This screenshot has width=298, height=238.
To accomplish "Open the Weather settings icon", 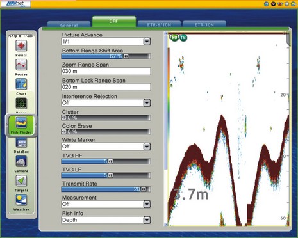I will click(x=21, y=200).
